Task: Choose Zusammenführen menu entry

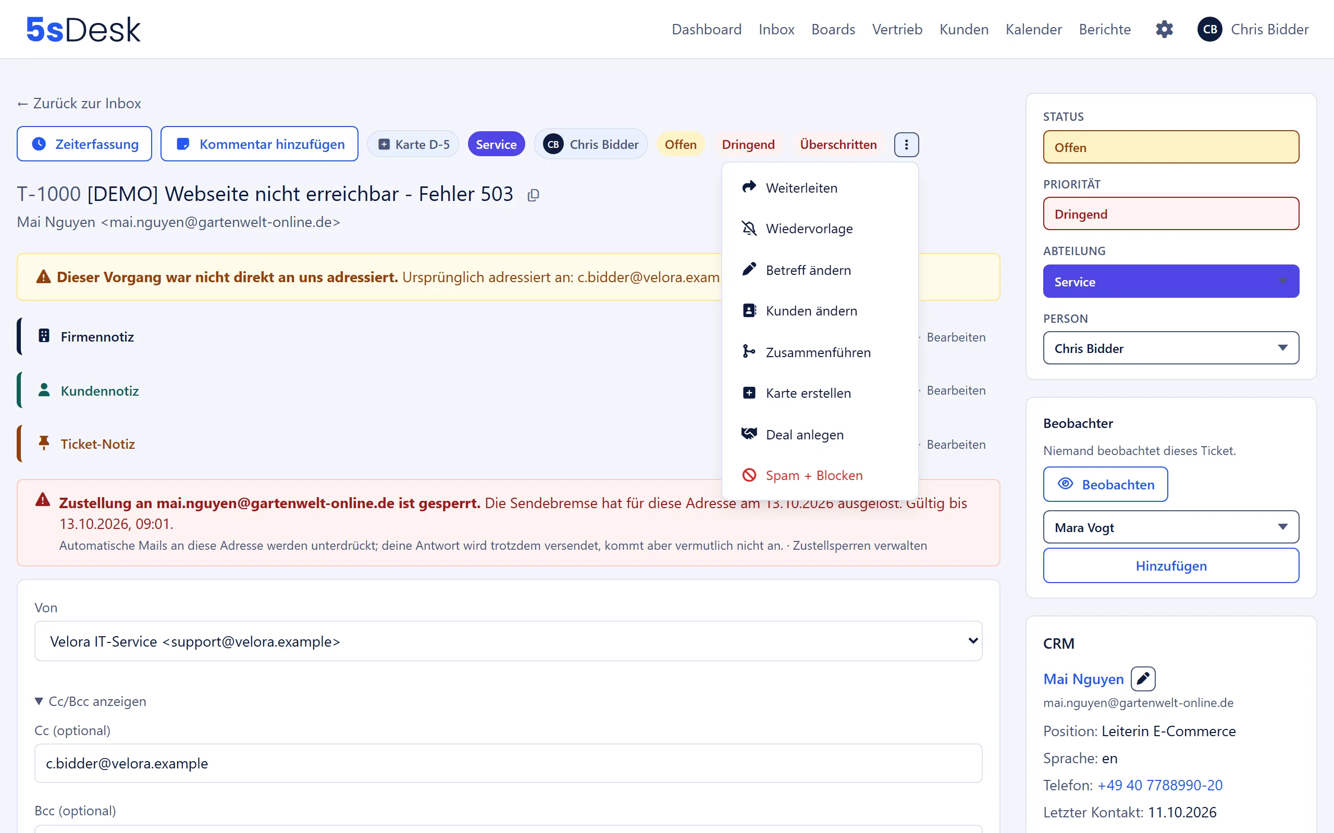Action: pyautogui.click(x=820, y=352)
